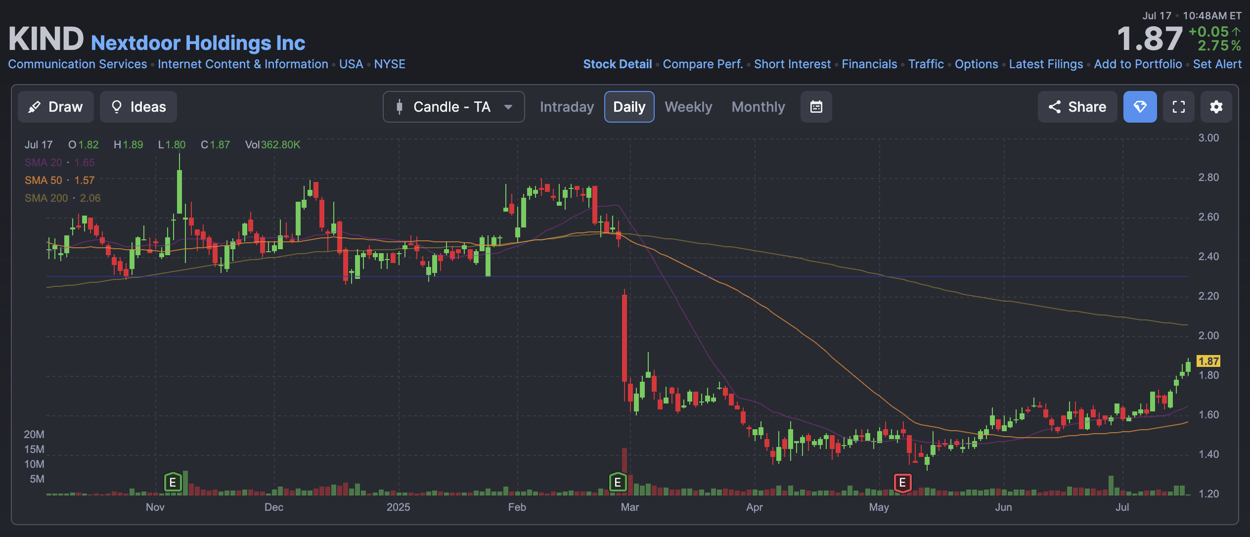The height and width of the screenshot is (537, 1250).
Task: Open Compare Perf. link
Action: point(703,64)
